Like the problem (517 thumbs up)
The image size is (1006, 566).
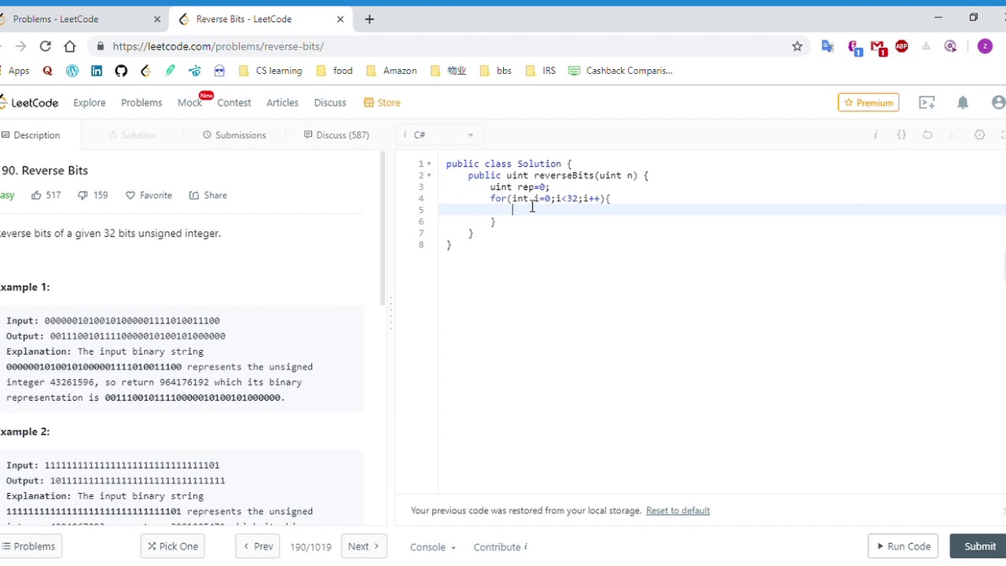[x=46, y=195]
